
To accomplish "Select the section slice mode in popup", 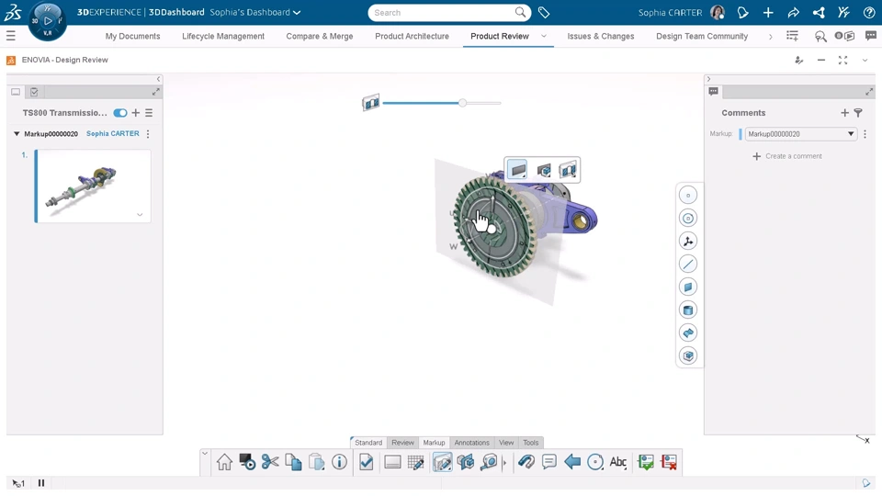I will [x=568, y=170].
